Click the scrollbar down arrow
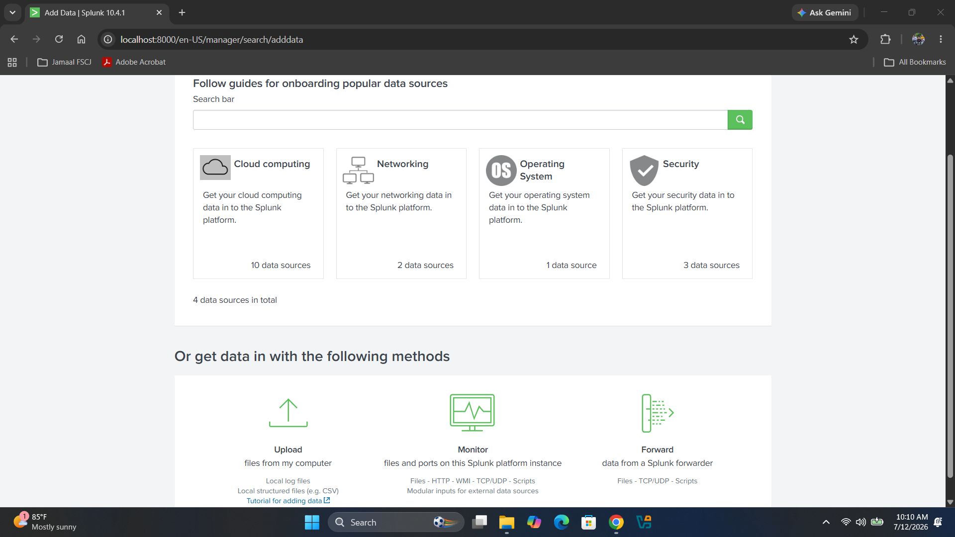Viewport: 955px width, 537px height. (950, 502)
